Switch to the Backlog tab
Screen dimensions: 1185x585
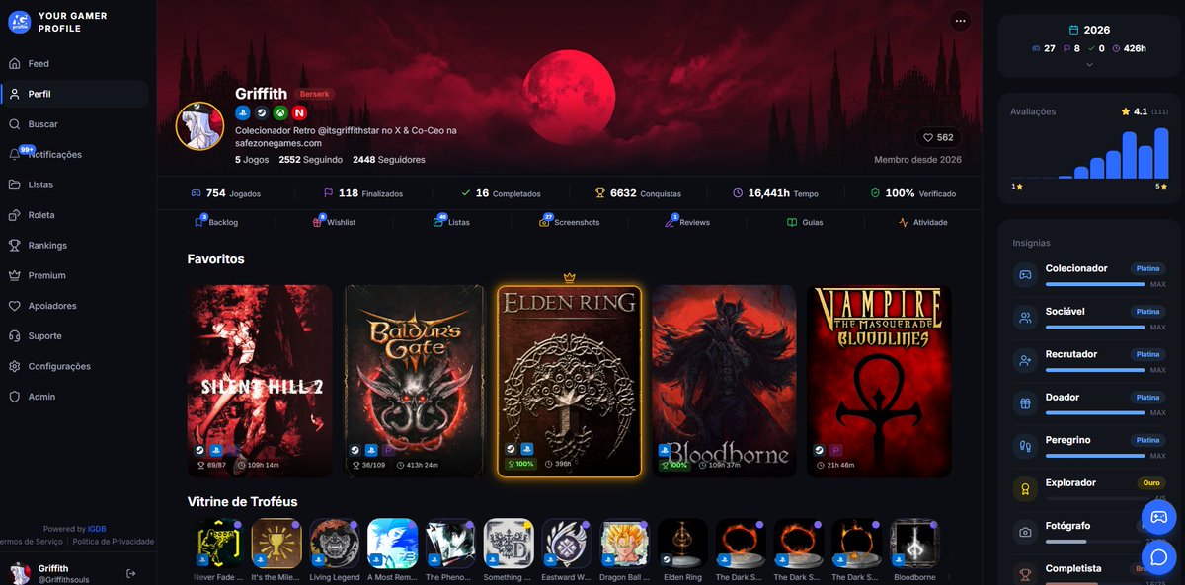(x=216, y=222)
